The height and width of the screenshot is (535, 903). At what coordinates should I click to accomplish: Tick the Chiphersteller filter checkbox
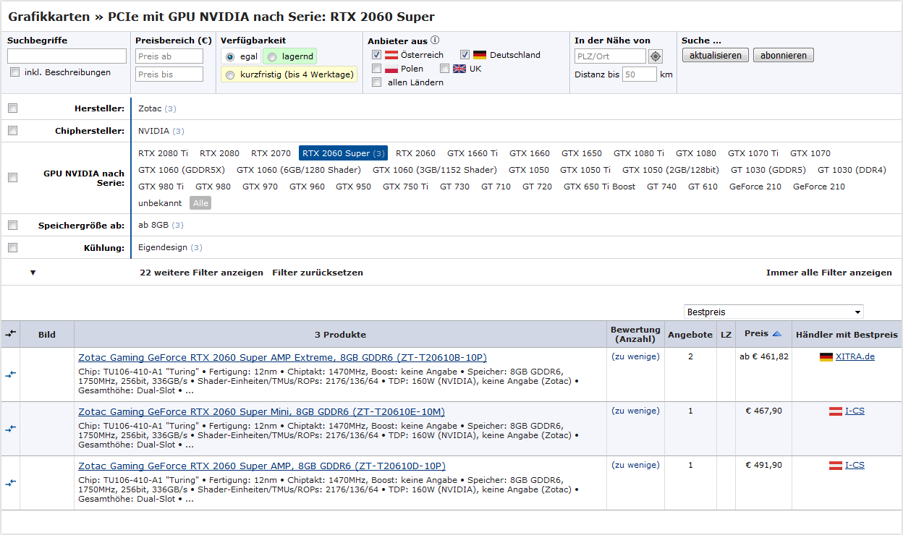click(x=12, y=131)
